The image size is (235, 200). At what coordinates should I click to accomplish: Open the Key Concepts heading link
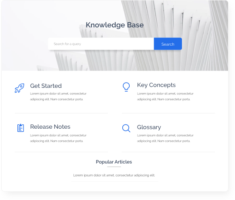pos(156,85)
